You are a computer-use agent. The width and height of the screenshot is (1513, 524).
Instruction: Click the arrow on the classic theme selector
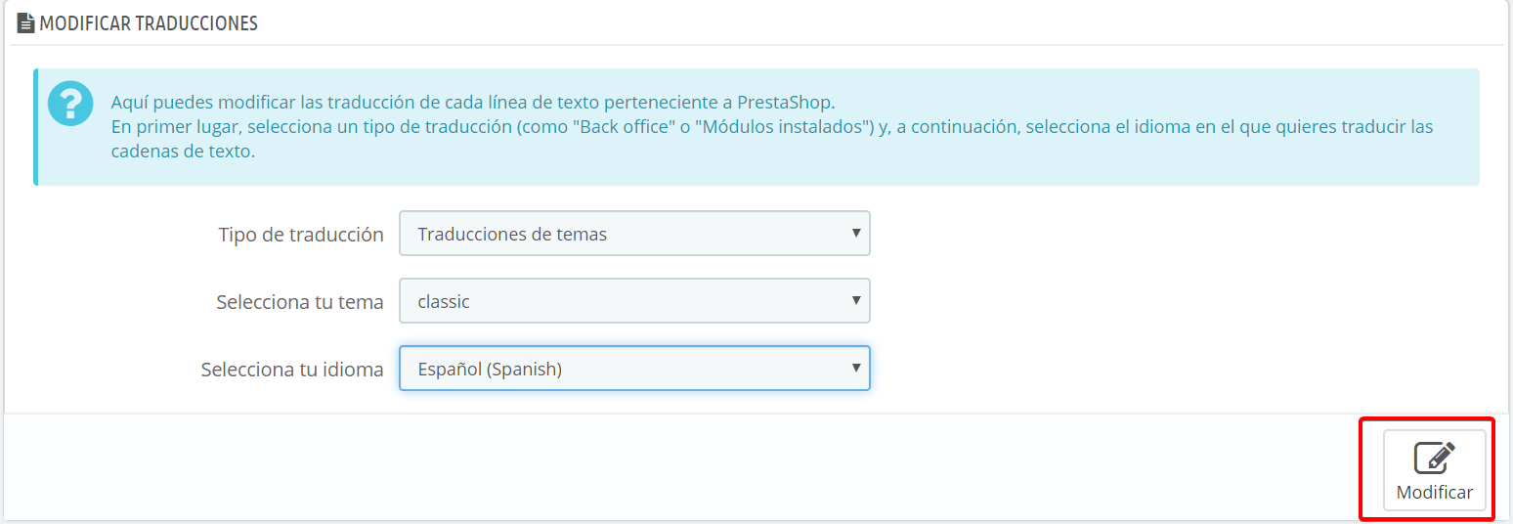click(855, 301)
